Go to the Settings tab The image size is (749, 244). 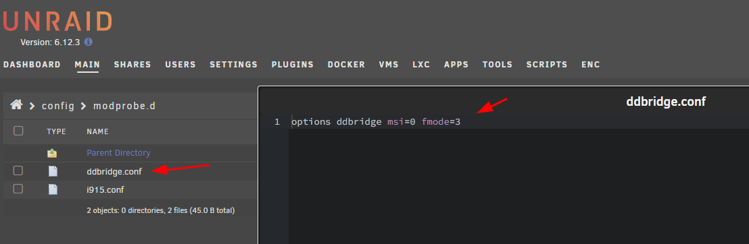tap(234, 64)
